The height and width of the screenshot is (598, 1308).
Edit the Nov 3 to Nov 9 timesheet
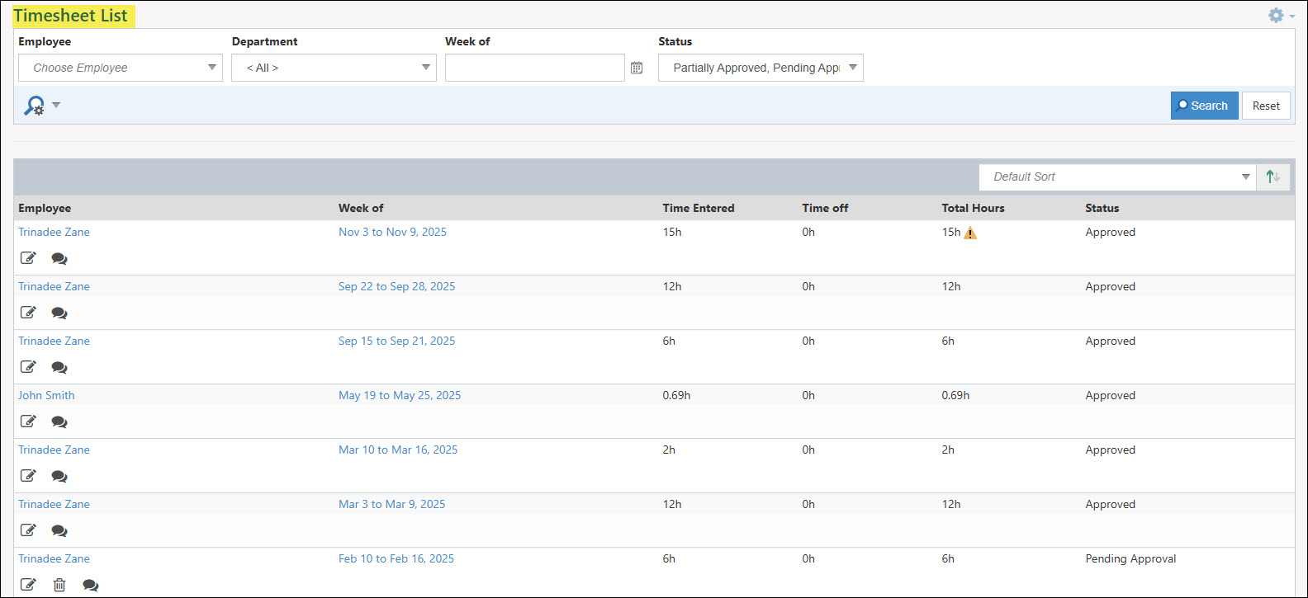pyautogui.click(x=28, y=258)
